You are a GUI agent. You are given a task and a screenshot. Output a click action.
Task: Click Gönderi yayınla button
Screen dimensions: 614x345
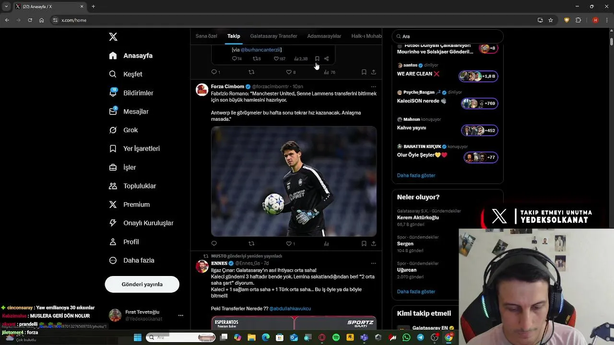tap(142, 284)
